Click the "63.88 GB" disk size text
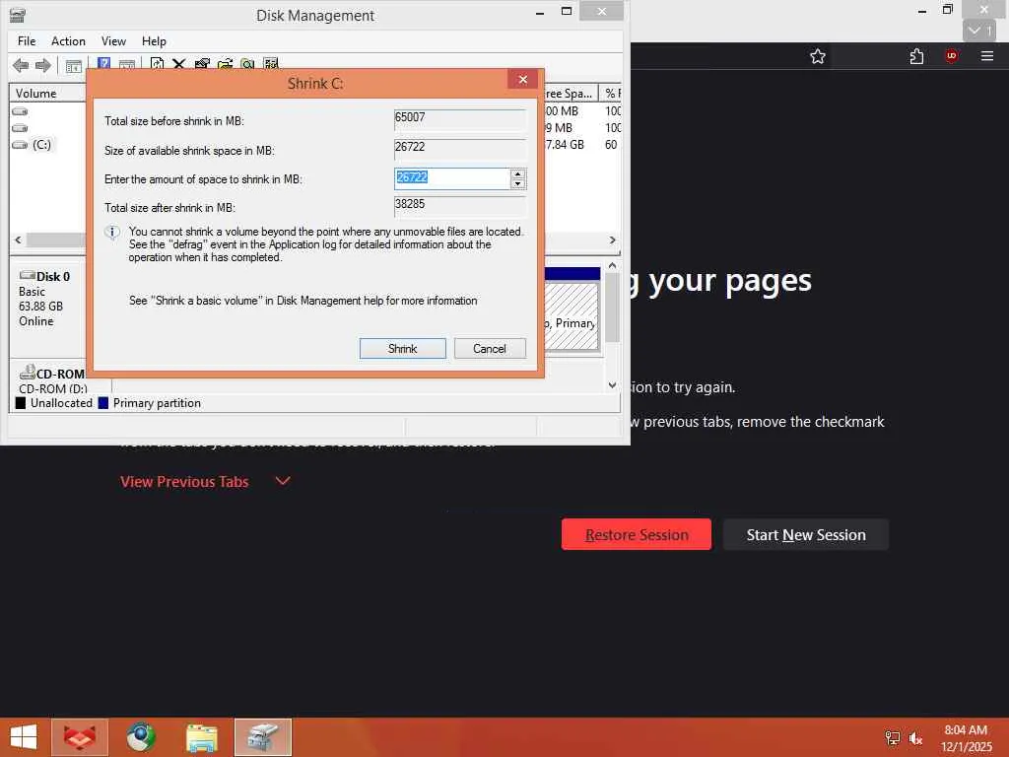The height and width of the screenshot is (757, 1009). [x=40, y=307]
